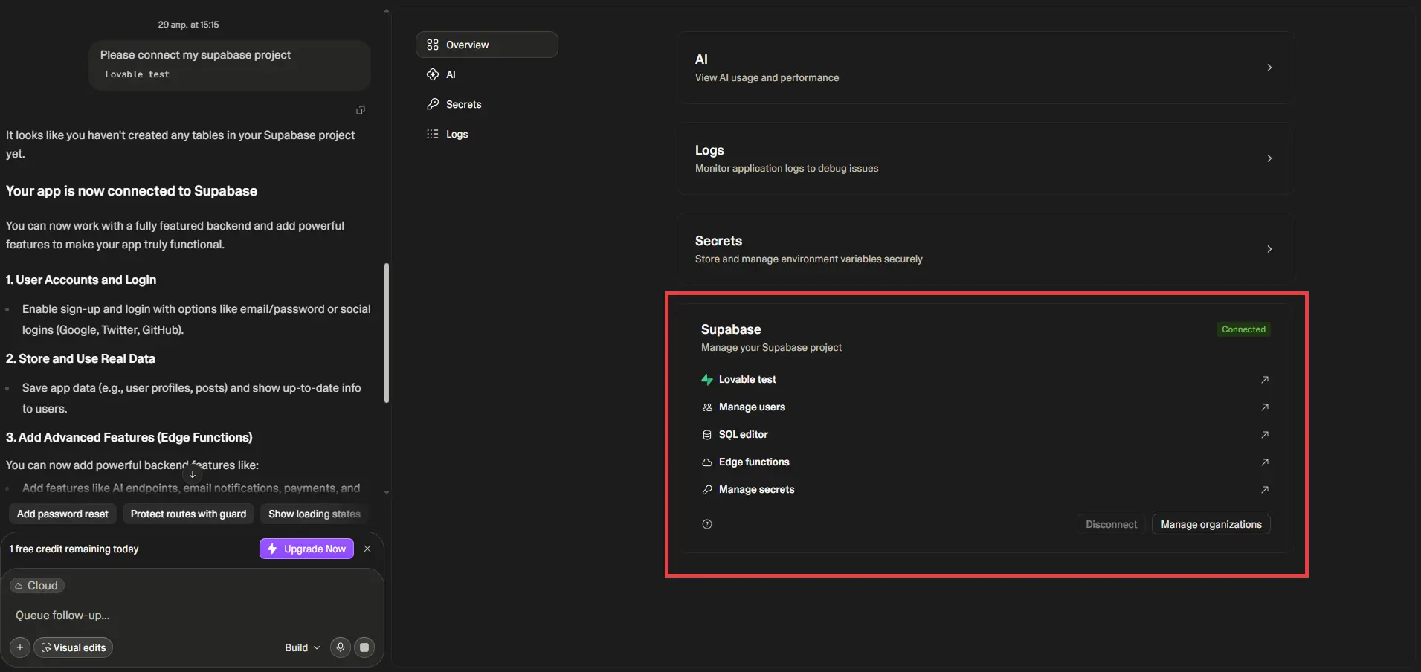This screenshot has height=672, width=1421.
Task: Click the copy message icon
Action: tap(361, 110)
